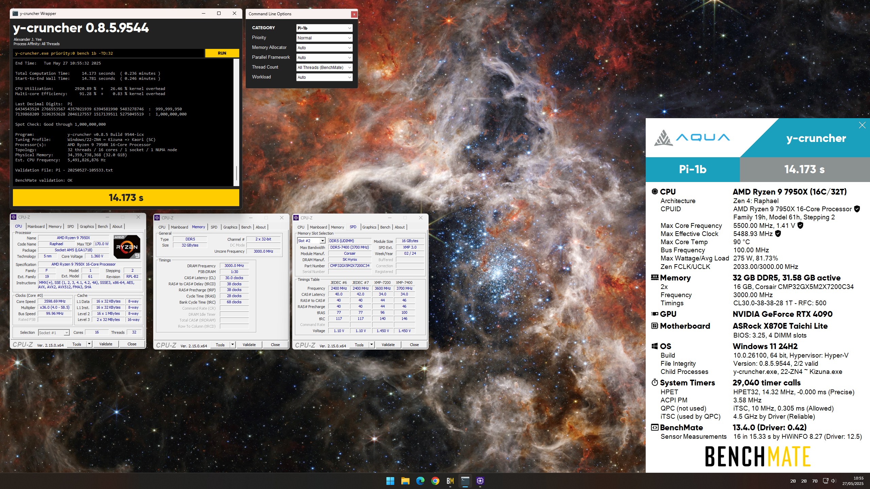Screen dimensions: 870x489
Task: Click Close button in right CPU-Z window
Action: point(414,345)
